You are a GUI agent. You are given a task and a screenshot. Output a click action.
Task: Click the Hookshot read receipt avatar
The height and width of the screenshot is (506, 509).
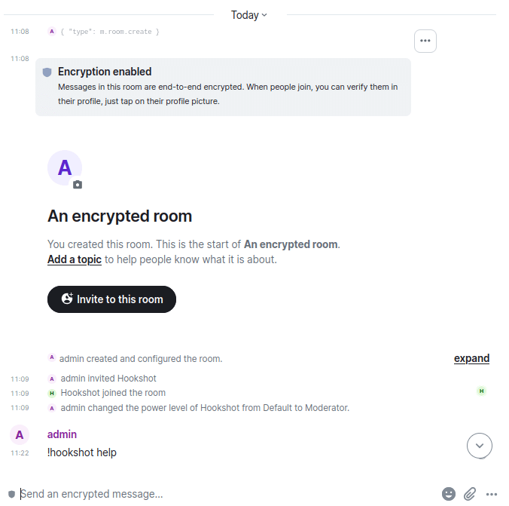tap(481, 391)
